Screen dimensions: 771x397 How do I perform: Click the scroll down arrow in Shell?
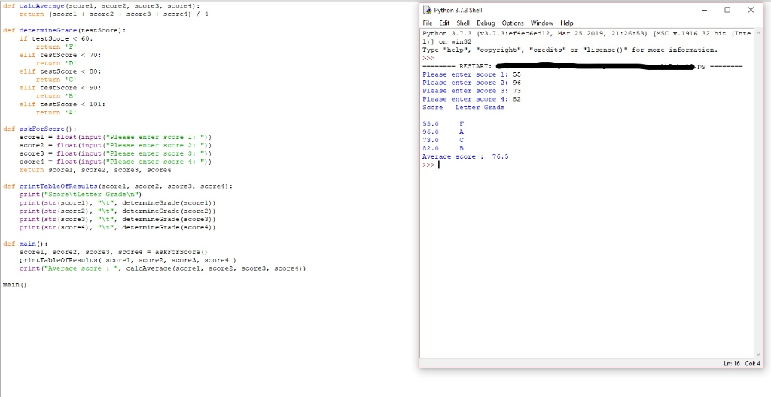(758, 354)
